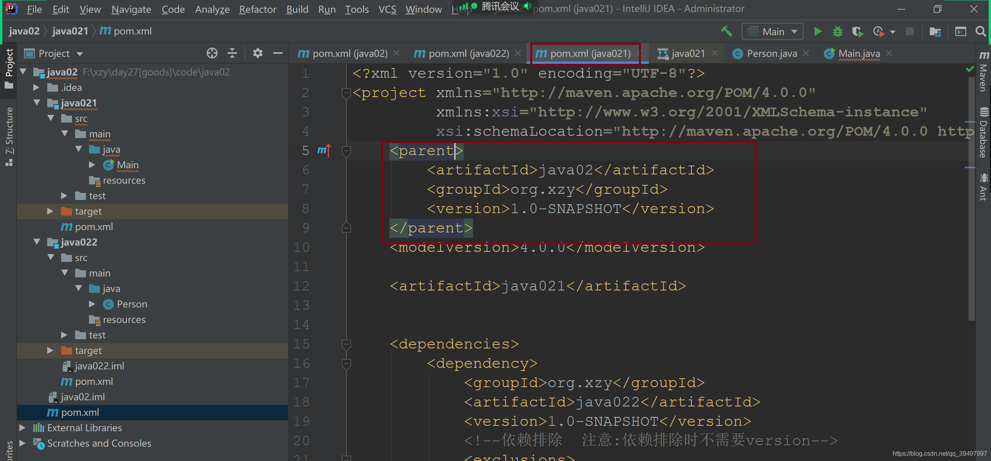Collapse the java022 module folder
The height and width of the screenshot is (461, 991).
(37, 242)
